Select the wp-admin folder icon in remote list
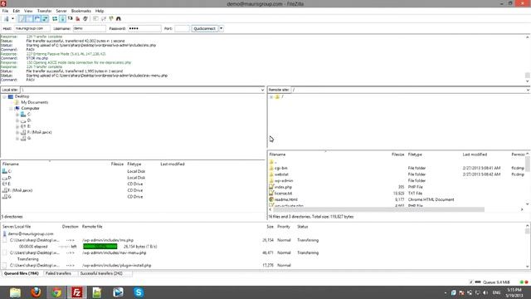The width and height of the screenshot is (531, 299). coord(271,181)
